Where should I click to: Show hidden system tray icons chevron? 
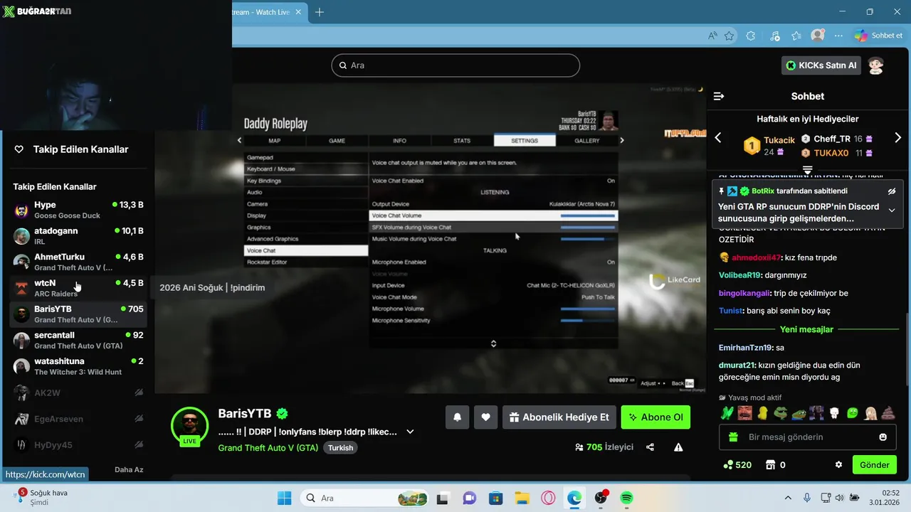point(788,498)
